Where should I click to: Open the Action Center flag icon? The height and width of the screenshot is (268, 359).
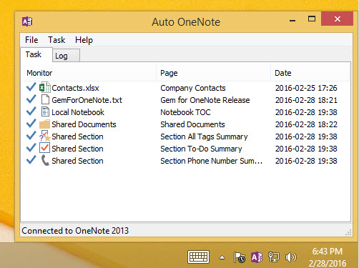tap(240, 257)
